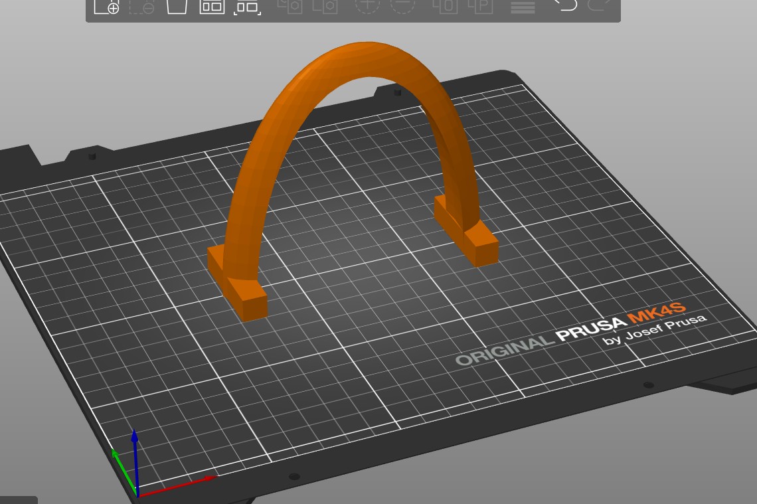Open the Variable layer height tool
The image size is (757, 504).
523,6
